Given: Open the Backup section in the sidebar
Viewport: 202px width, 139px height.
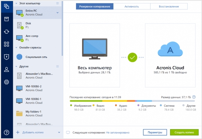Looking at the screenshot, I should click(x=6, y=6).
